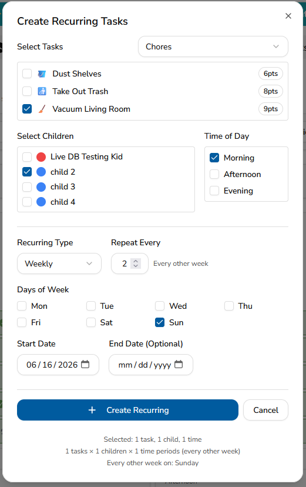Open the End Date calendar picker icon
Image resolution: width=306 pixels, height=487 pixels.
click(x=179, y=364)
